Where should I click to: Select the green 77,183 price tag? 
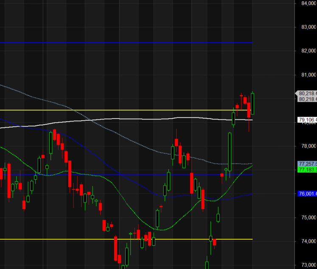[x=307, y=170]
